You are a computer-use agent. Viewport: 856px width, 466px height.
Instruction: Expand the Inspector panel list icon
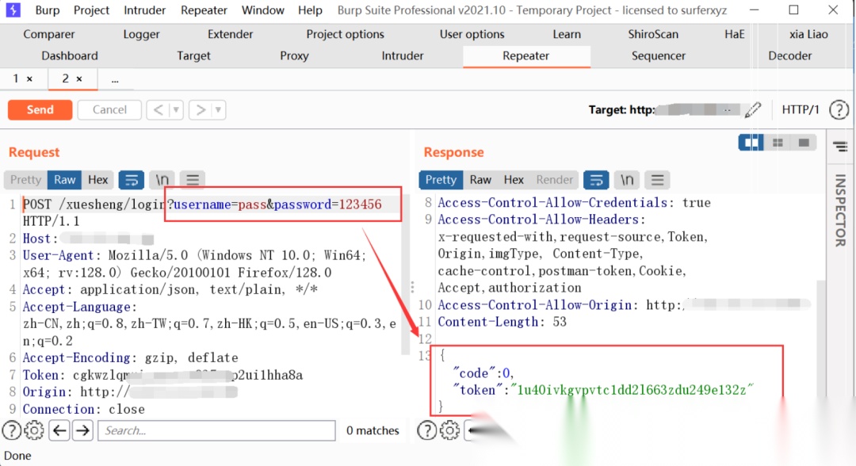click(x=840, y=147)
